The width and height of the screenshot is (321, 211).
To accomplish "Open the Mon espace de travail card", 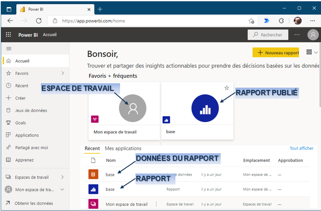I will point(124,111).
